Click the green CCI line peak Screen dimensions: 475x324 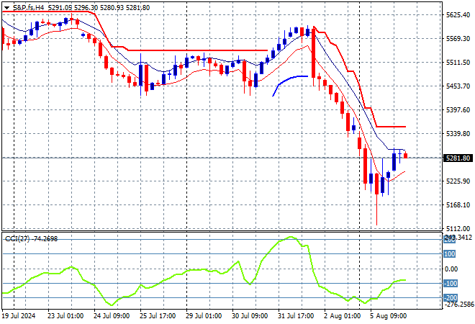coord(291,237)
